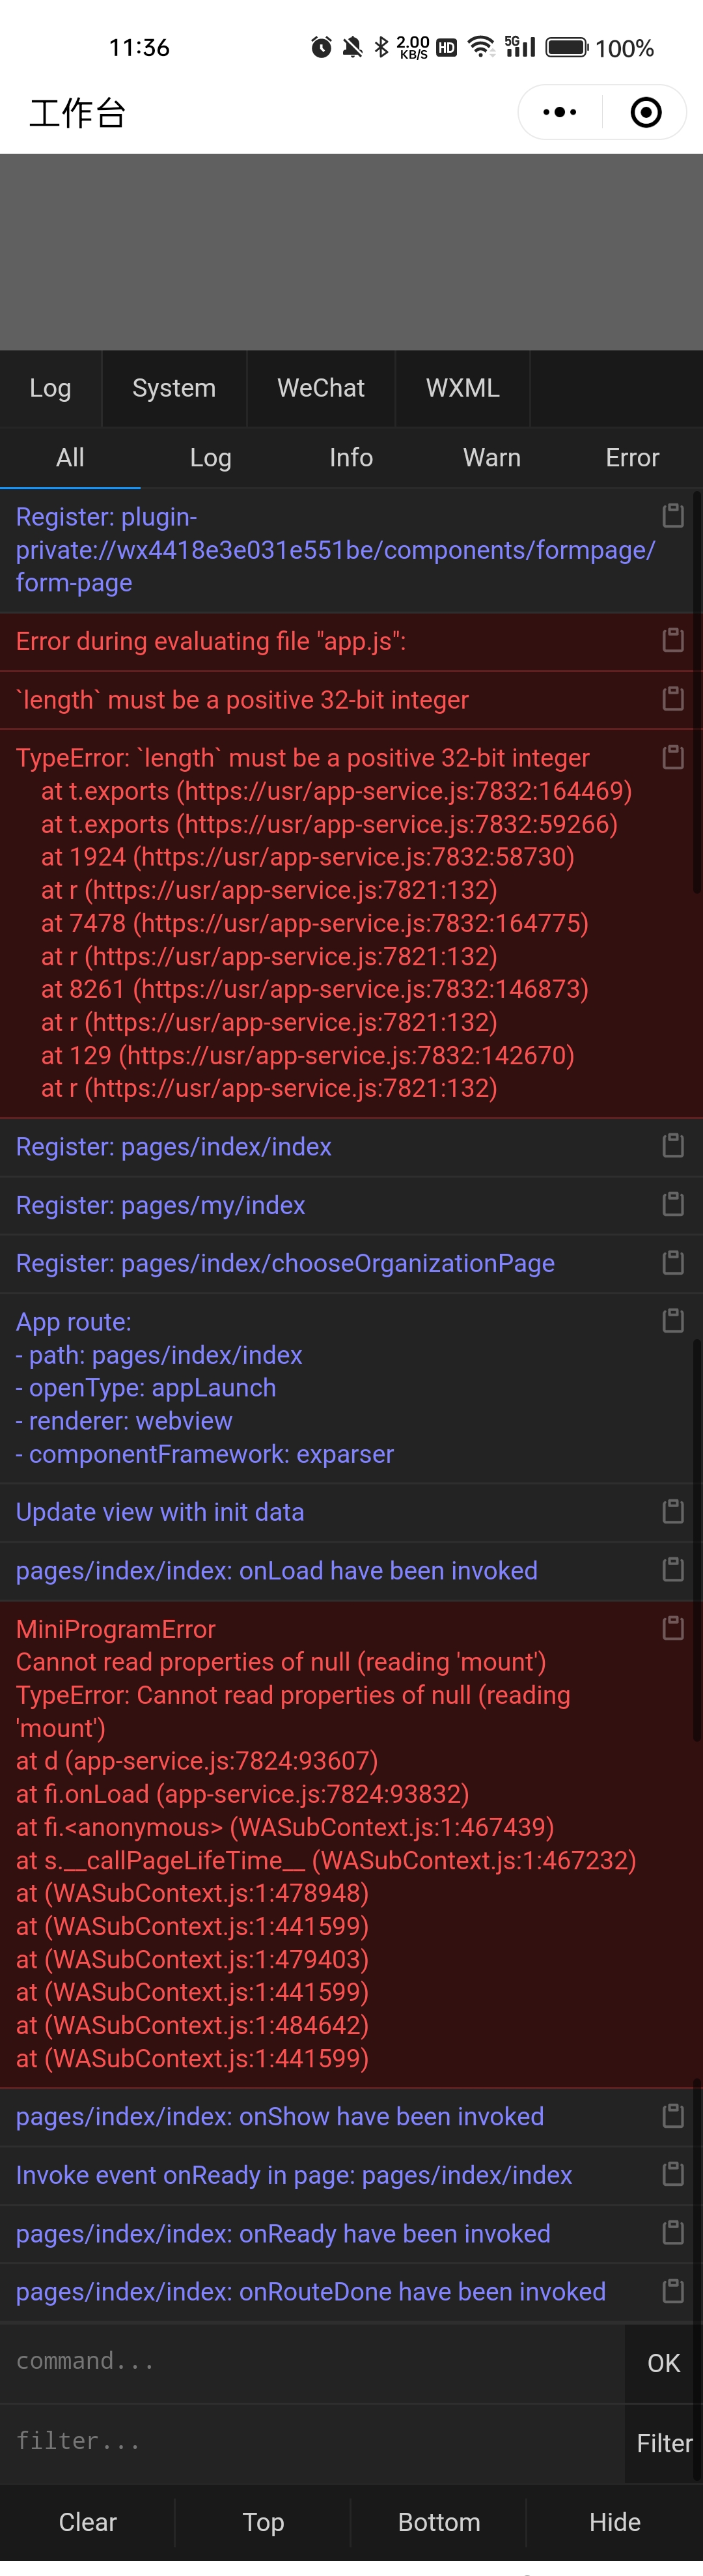Copy the TypeError stack trace entry
The width and height of the screenshot is (703, 2576).
[x=673, y=758]
